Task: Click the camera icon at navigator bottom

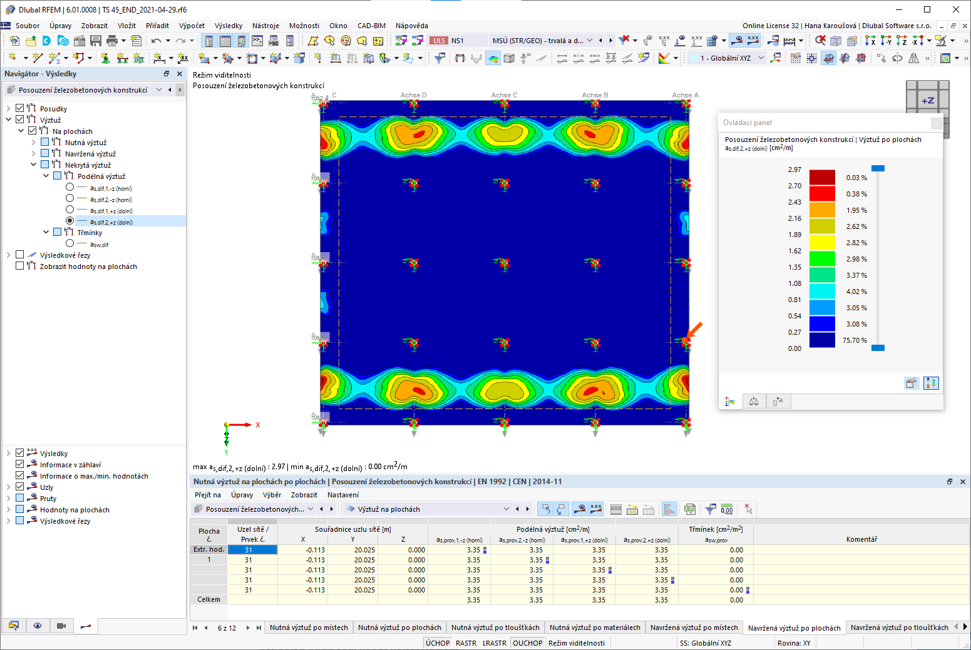Action: click(x=61, y=626)
